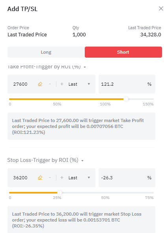Set stop loss slider to 50% mark
This screenshot has height=233, width=164.
point(105,193)
